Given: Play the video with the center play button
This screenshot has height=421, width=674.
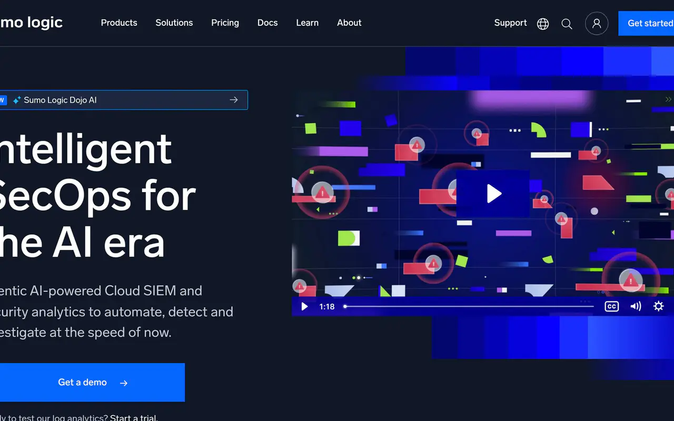Looking at the screenshot, I should [x=493, y=194].
